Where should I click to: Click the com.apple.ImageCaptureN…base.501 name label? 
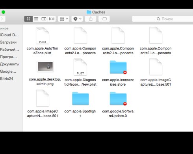(x=43, y=114)
